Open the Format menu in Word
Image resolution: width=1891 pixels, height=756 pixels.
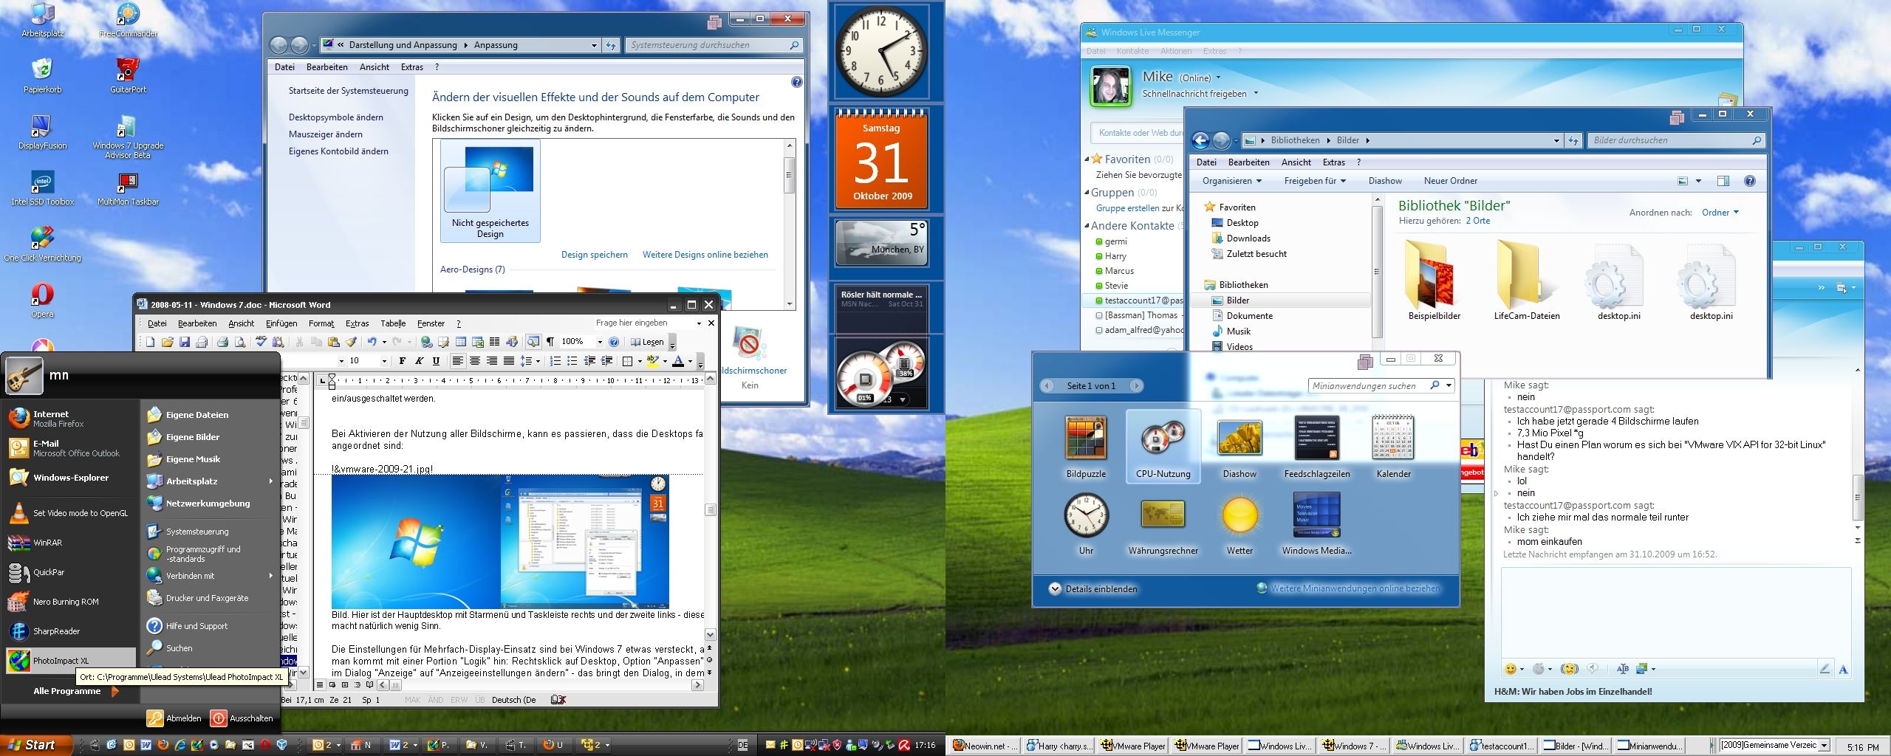click(321, 323)
